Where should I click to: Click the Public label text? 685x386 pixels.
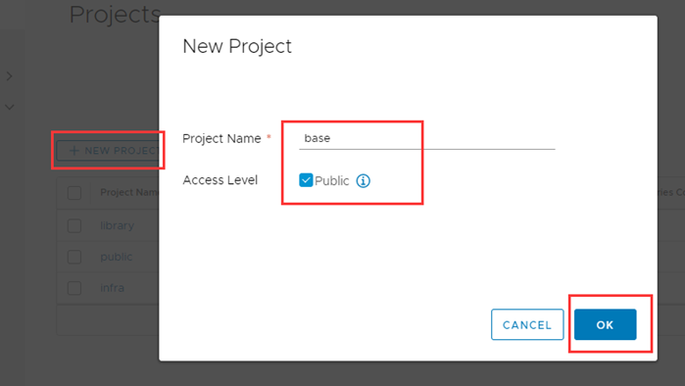click(x=331, y=181)
